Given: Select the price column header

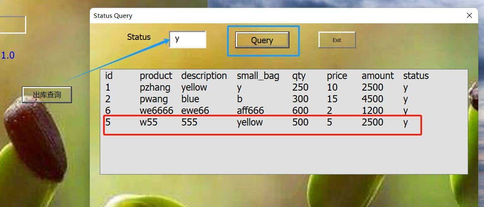Looking at the screenshot, I should (337, 76).
